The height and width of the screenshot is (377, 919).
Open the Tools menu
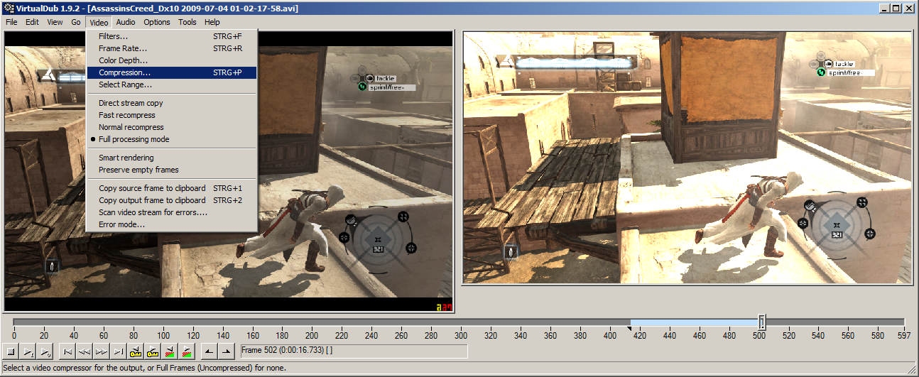pos(187,22)
